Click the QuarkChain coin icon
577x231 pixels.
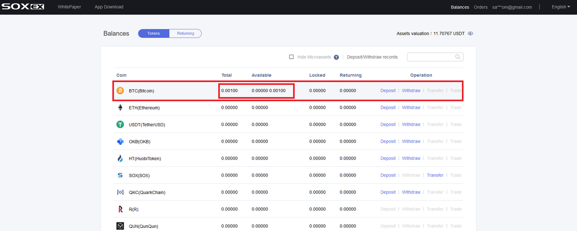click(x=120, y=192)
